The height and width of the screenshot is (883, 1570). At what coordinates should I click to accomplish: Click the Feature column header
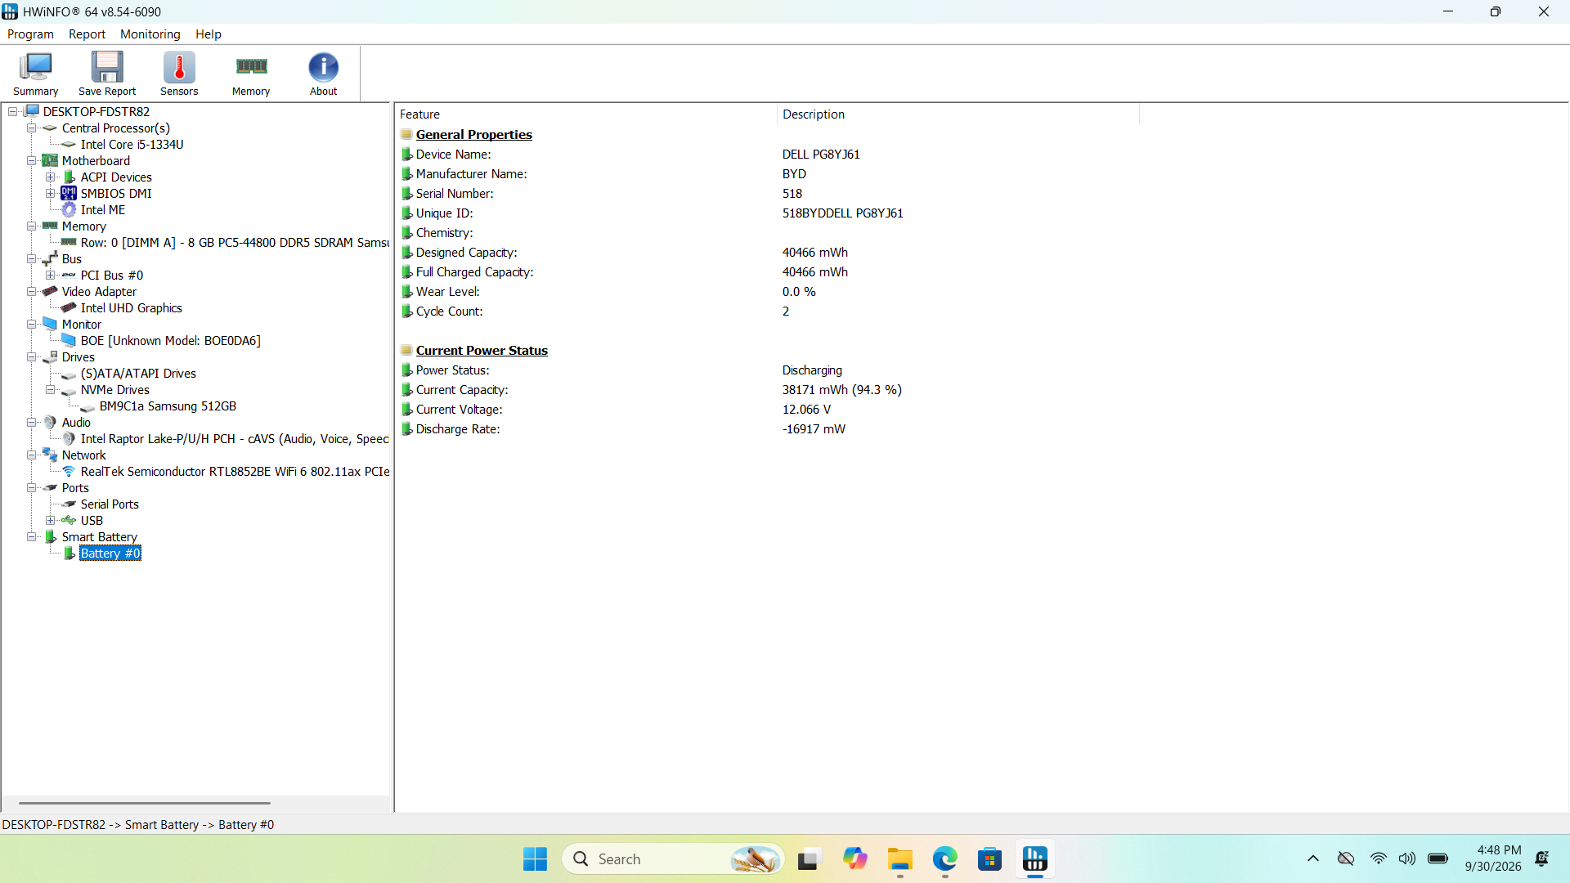(x=585, y=114)
